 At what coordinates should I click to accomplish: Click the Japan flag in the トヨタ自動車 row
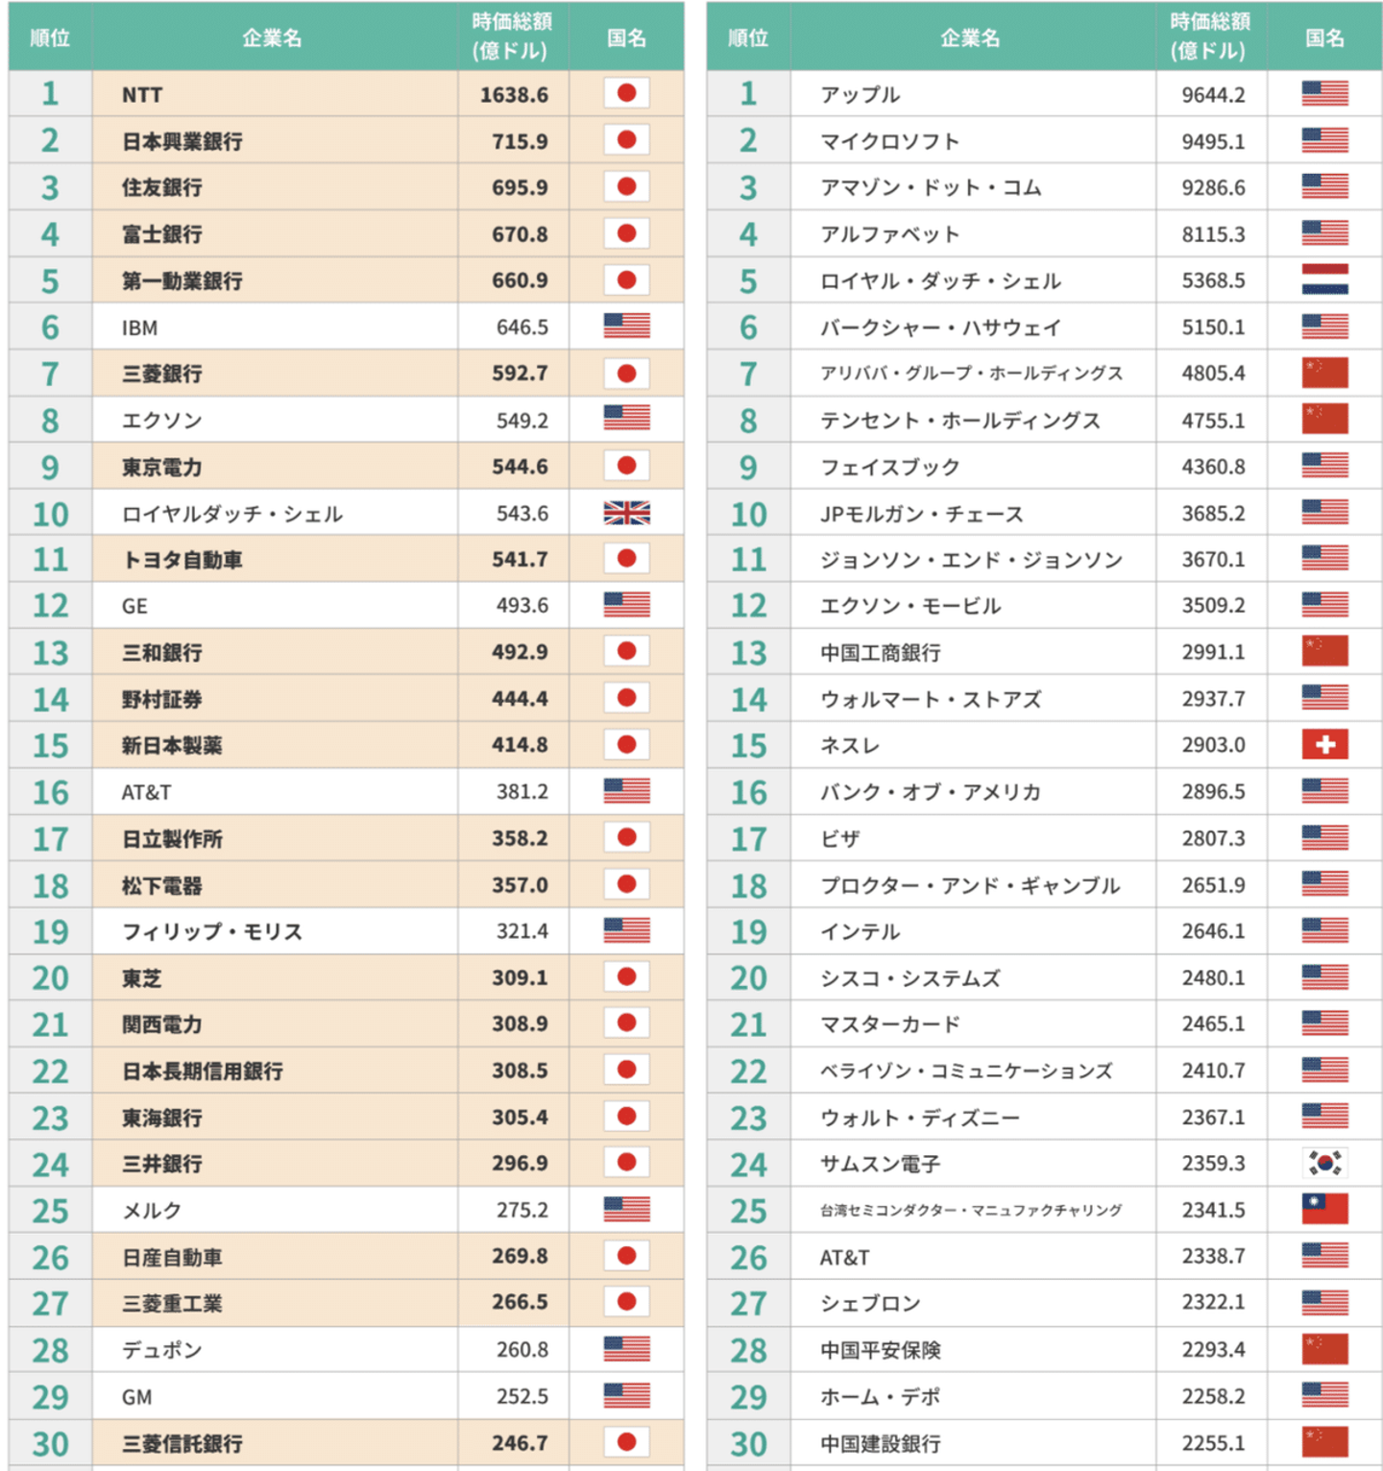coord(627,558)
